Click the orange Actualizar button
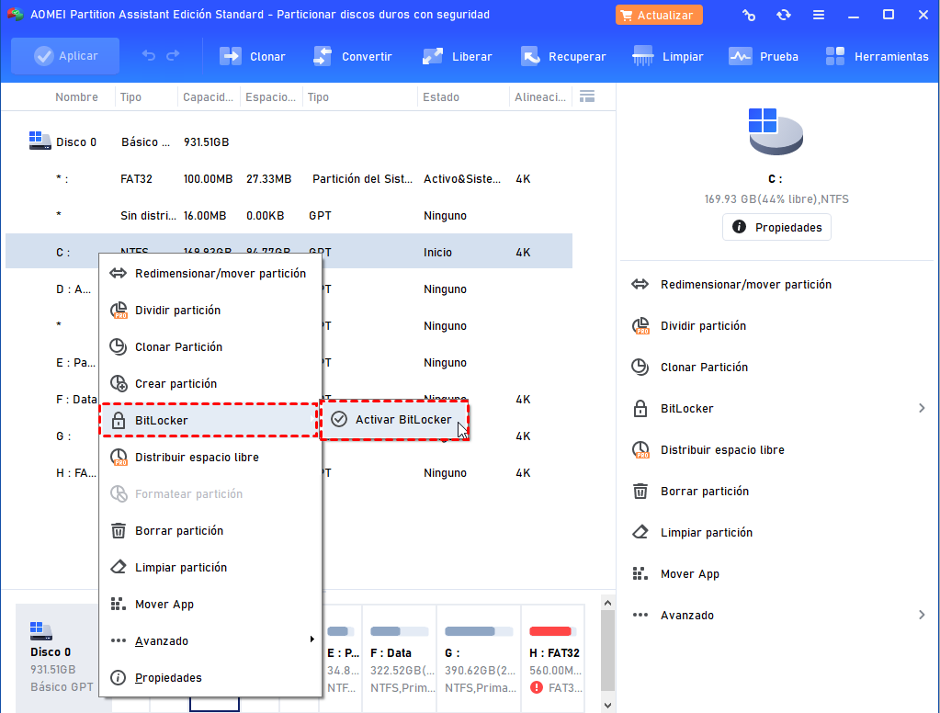 coord(659,15)
